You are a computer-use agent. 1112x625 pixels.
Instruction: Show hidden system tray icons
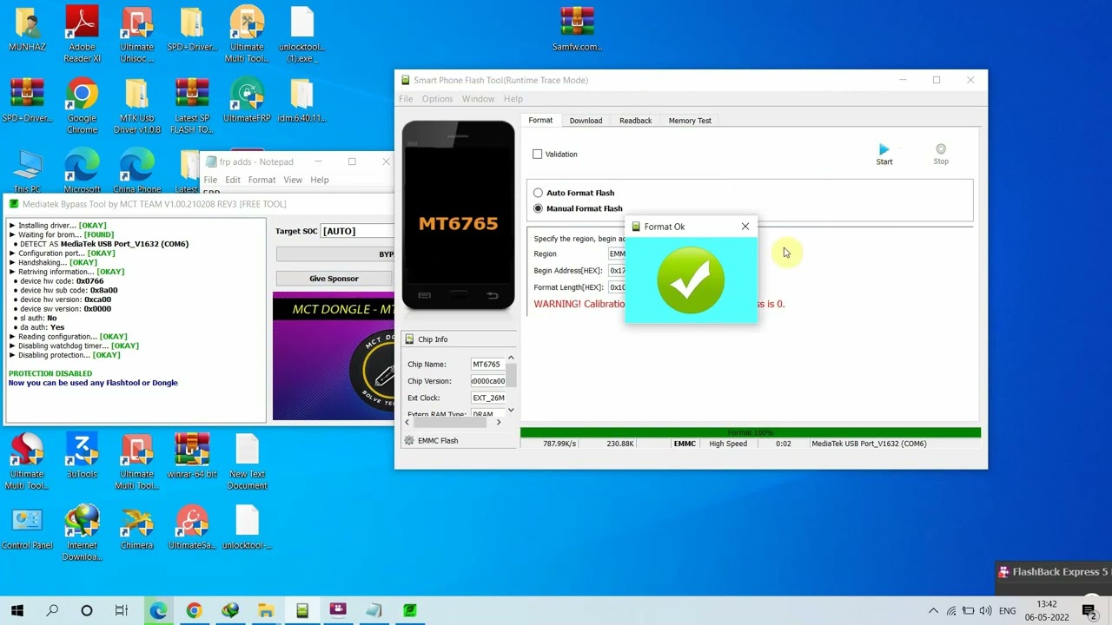pos(933,611)
